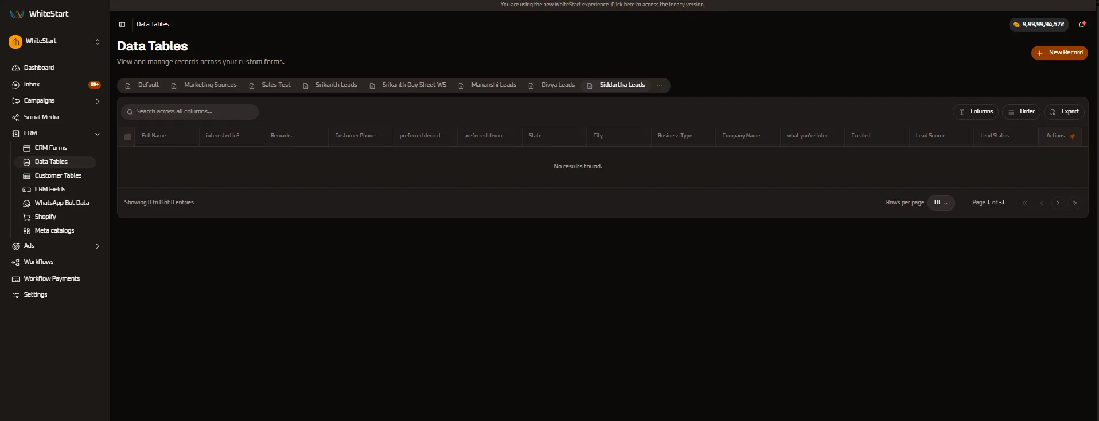Screen dimensions: 1099x421
Task: Open the Columns options button
Action: coord(976,112)
